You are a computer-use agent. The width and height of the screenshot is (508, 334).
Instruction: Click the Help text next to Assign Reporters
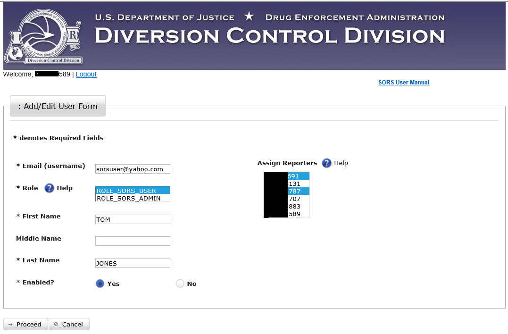[x=341, y=163]
